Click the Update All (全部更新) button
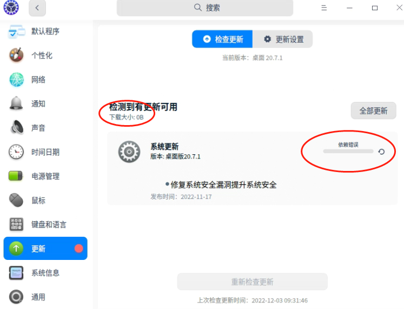 pyautogui.click(x=373, y=111)
